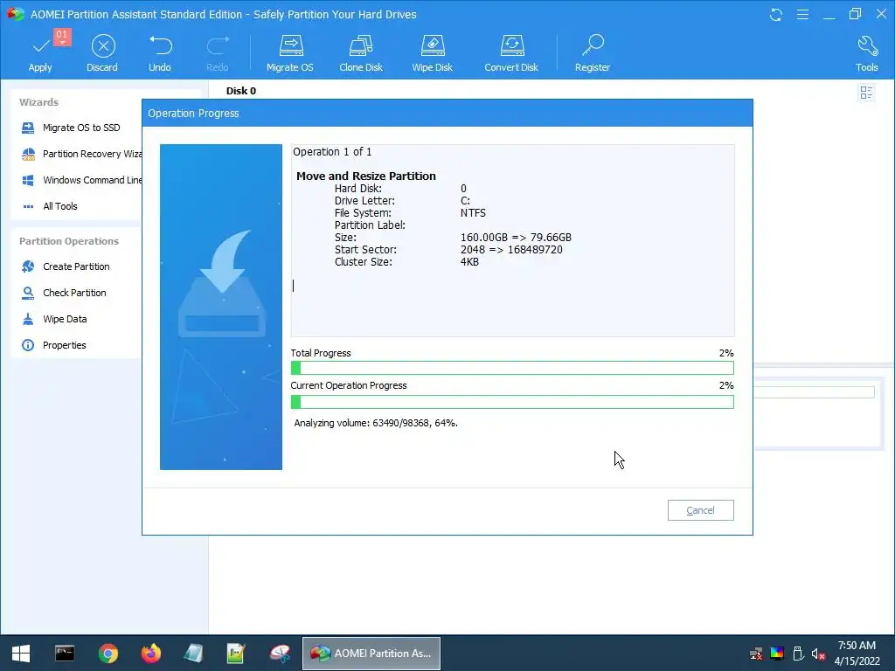Click inside the operation details text box
895x671 pixels.
pyautogui.click(x=512, y=240)
